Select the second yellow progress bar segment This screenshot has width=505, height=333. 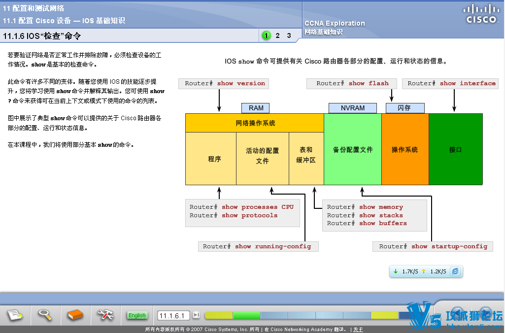click(x=385, y=315)
